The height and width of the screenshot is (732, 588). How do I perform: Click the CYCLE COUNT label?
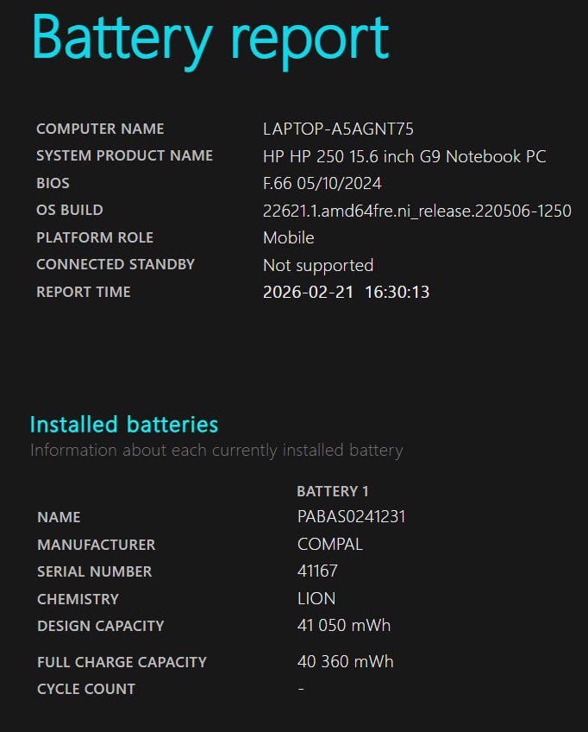86,689
